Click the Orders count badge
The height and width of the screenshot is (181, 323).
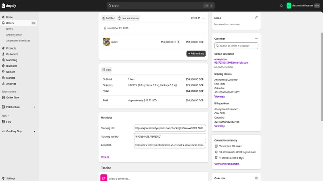(x=34, y=23)
